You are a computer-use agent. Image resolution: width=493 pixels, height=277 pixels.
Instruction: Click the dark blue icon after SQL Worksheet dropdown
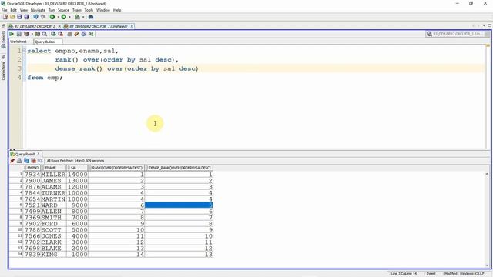pyautogui.click(x=91, y=17)
